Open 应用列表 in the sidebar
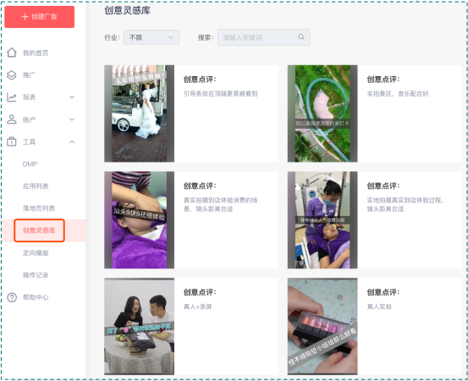The image size is (468, 381). pos(36,186)
